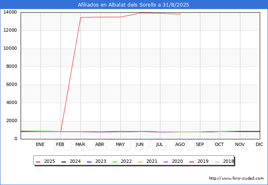Image resolution: width=268 pixels, height=185 pixels.
Task: Click the DIC month axis label
Action: click(x=259, y=145)
